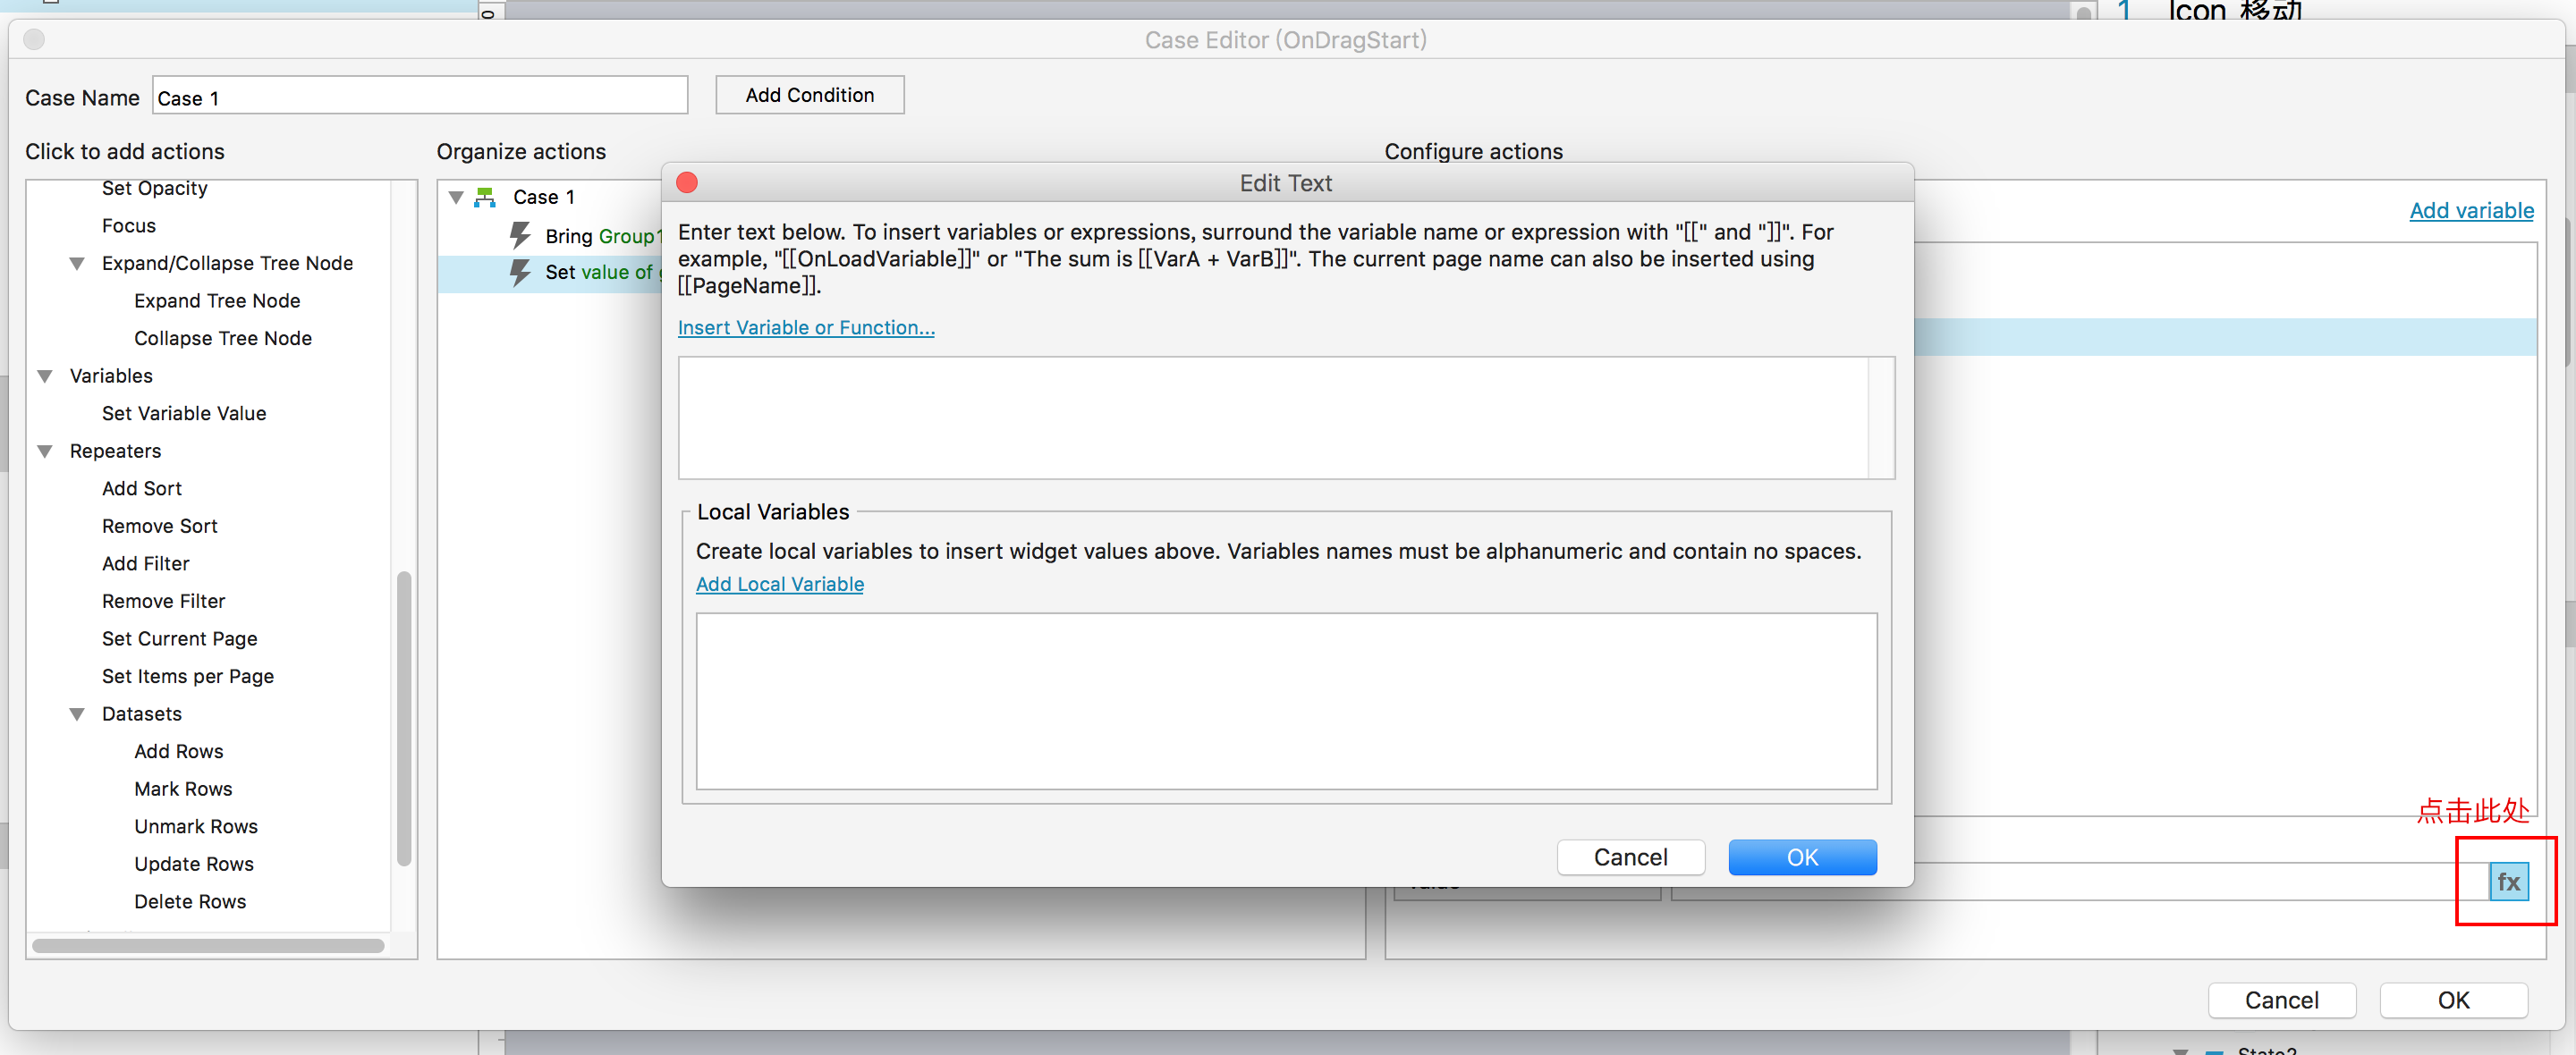2576x1055 pixels.
Task: Click lightning icon beside Bring Group
Action: coord(520,235)
